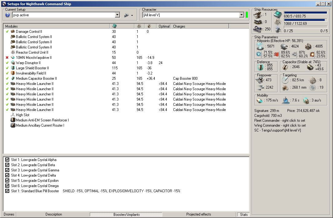Click the green skill status indicator

[x=247, y=15]
